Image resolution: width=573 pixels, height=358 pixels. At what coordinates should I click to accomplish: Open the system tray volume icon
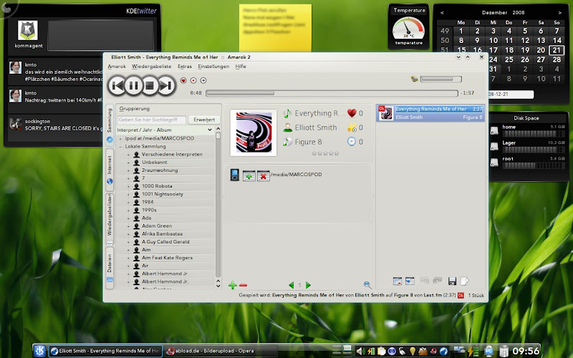pos(360,351)
